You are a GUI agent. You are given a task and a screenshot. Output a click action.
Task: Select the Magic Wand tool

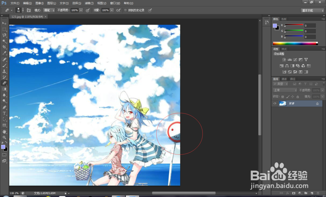[x=4, y=41]
